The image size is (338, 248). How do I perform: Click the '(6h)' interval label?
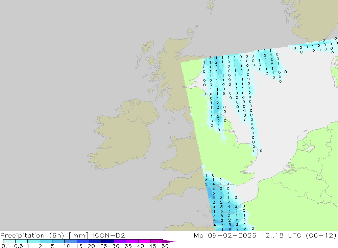click(57, 235)
